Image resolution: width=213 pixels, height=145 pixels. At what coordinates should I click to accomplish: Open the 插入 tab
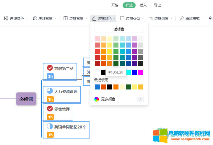point(143,5)
